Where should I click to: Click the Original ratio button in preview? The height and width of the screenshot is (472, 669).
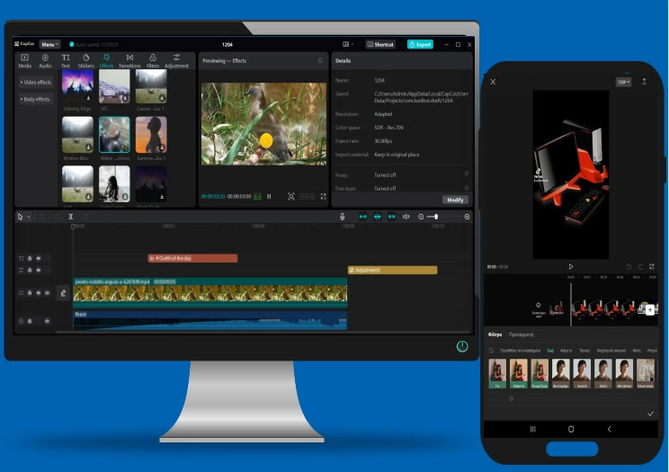tap(307, 196)
